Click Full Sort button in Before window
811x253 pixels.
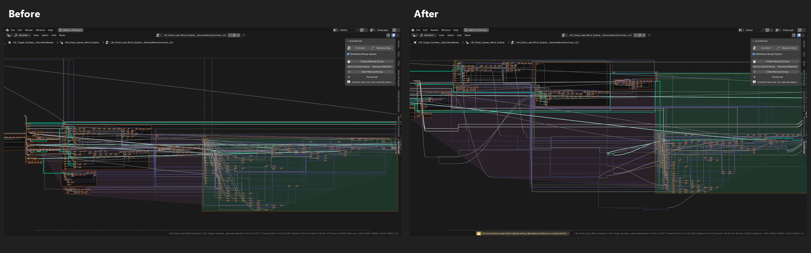point(358,48)
